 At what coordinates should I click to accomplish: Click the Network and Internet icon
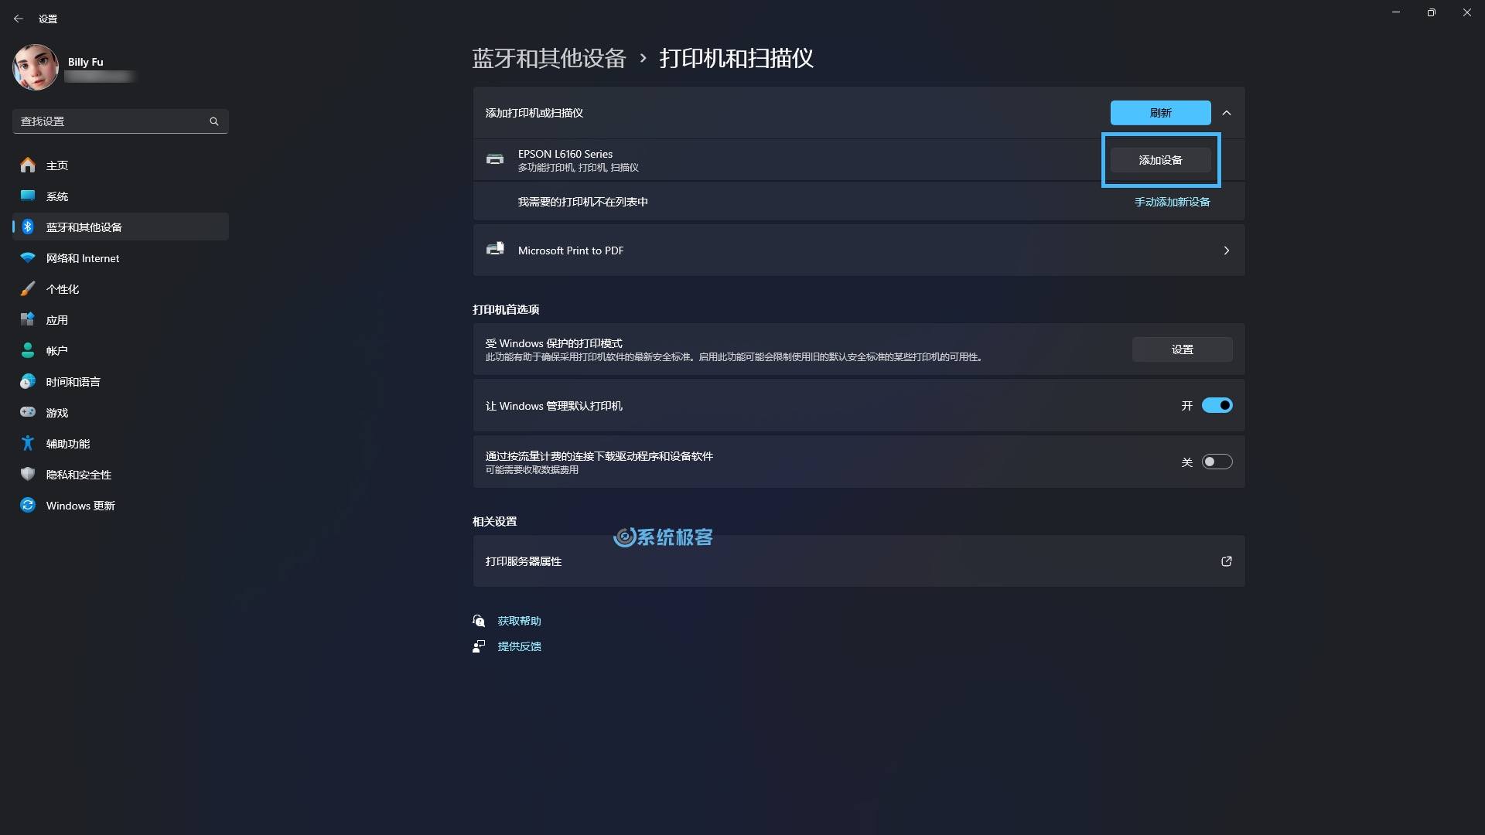point(28,258)
